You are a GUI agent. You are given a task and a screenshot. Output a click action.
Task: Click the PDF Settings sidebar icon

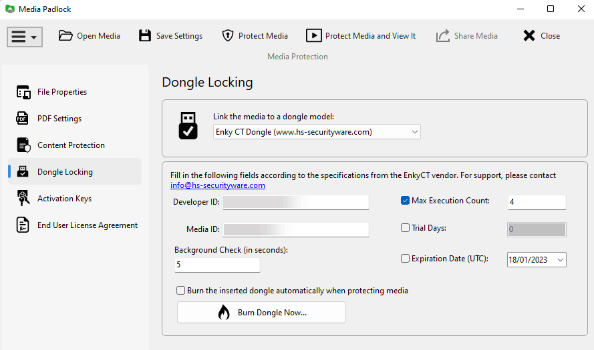coord(22,118)
